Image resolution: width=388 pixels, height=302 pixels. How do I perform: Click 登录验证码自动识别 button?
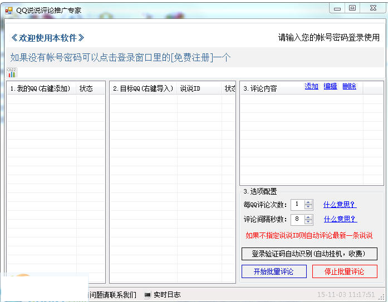click(x=309, y=254)
